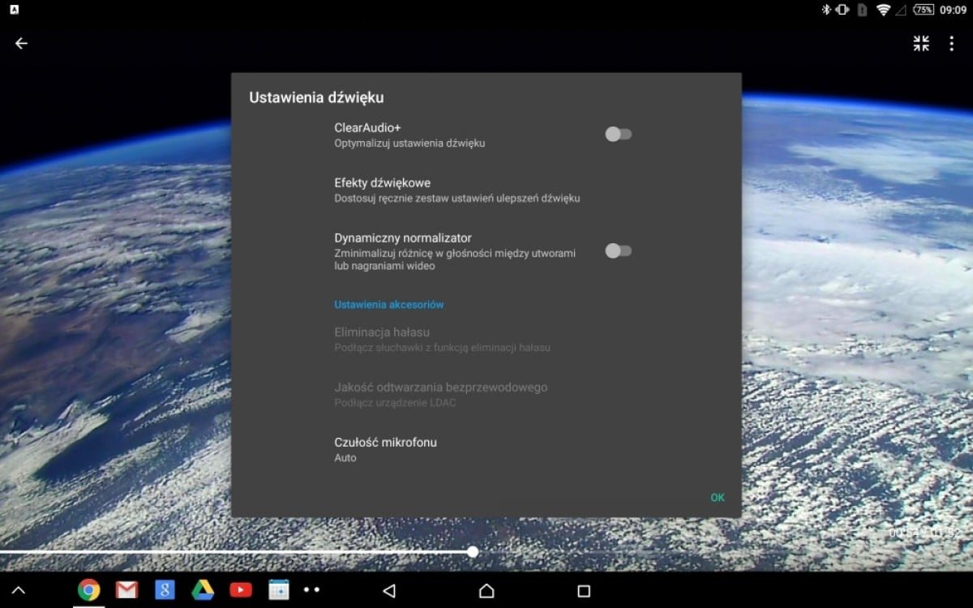Tap the vibrate mode status icon
The width and height of the screenshot is (973, 608).
(x=842, y=10)
